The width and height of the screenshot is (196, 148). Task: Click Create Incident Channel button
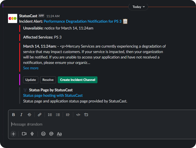point(78,80)
